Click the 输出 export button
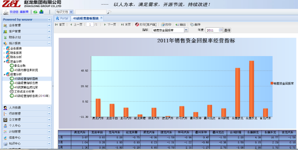This screenshot has height=150, width=298. pyautogui.click(x=181, y=24)
